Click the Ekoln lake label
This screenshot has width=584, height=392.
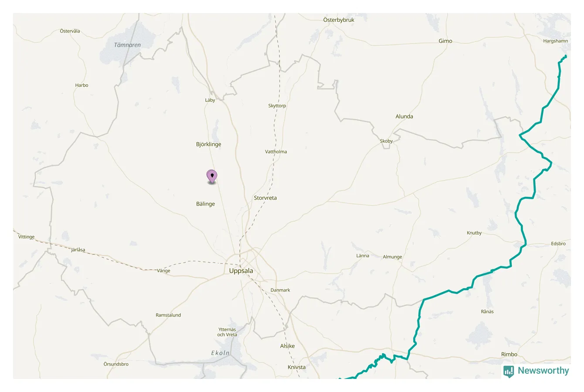coord(220,353)
